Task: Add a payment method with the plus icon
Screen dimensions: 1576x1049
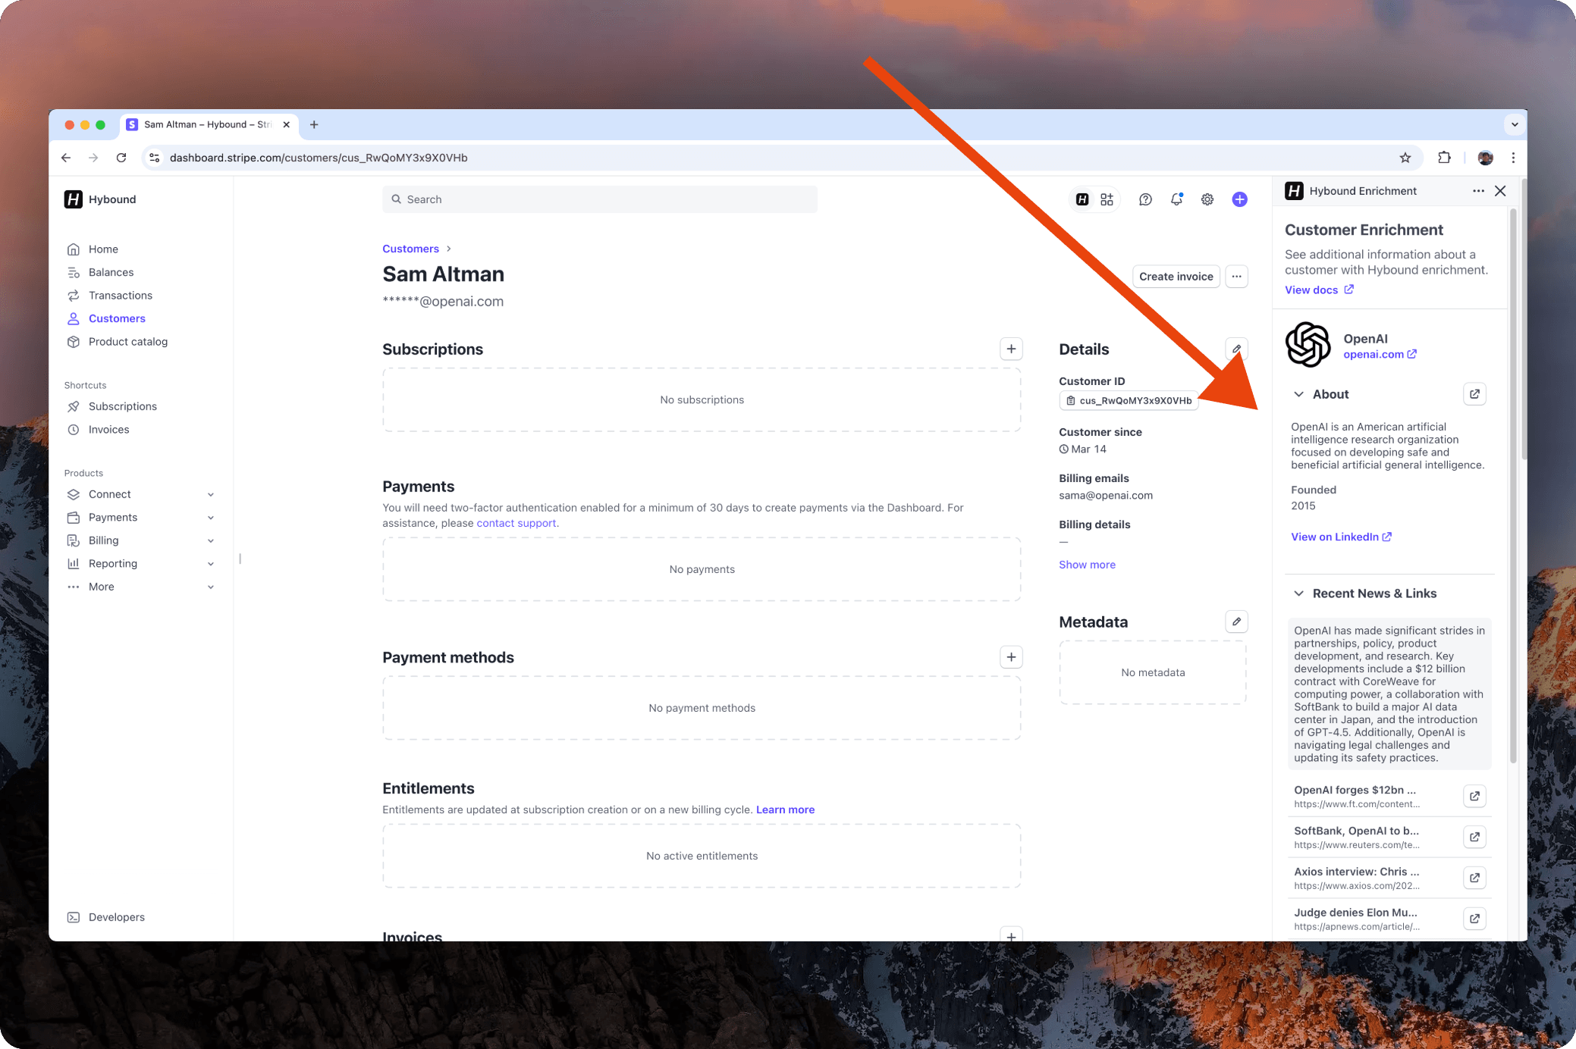Action: [1011, 657]
